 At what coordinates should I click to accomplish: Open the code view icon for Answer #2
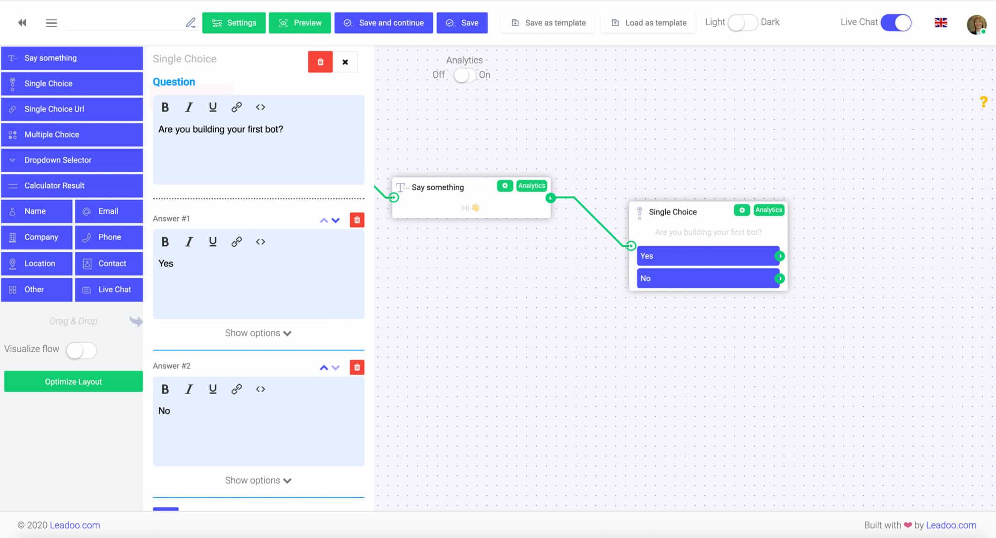tap(261, 389)
